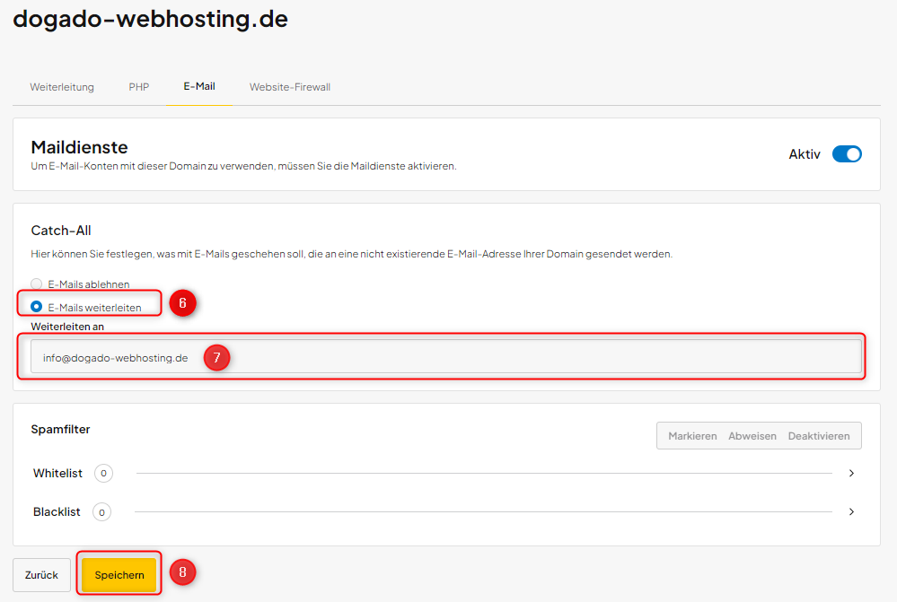Click the Whitelist label
The height and width of the screenshot is (602, 897).
click(x=57, y=474)
